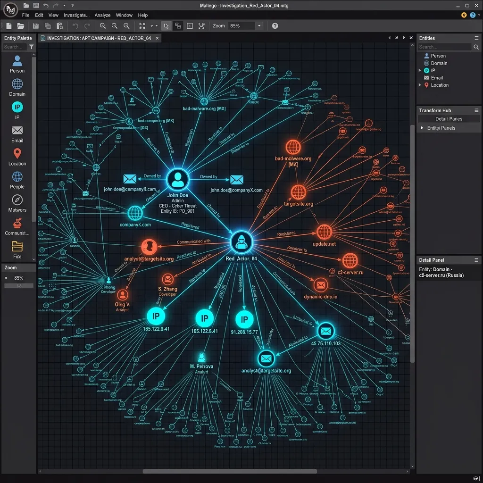Image resolution: width=483 pixels, height=483 pixels.
Task: Select the Location pin in the Entity Palette
Action: [x=17, y=157]
